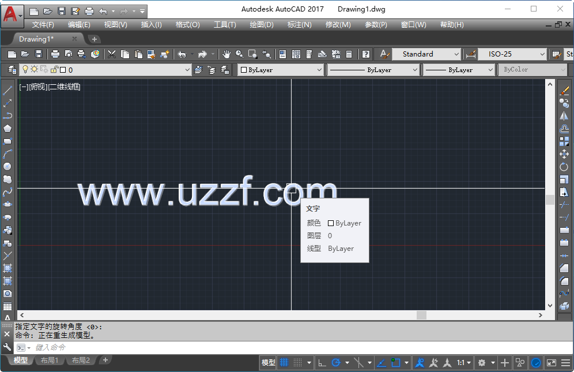Viewport: 574px width, 372px height.
Task: Open the lineweight control ByLayer dropdown
Action: pyautogui.click(x=490, y=70)
